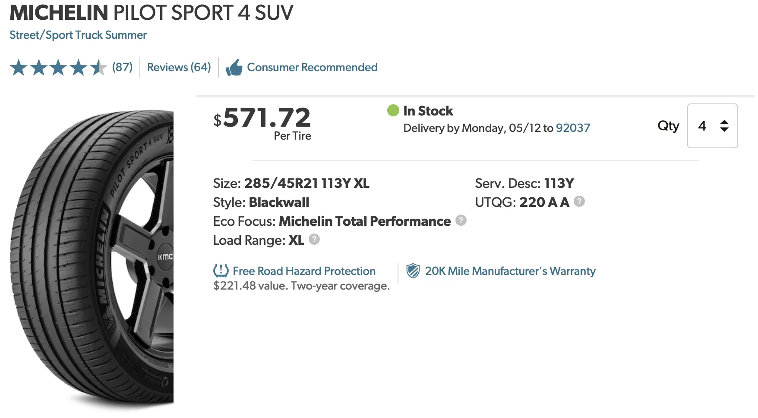Open Street/Sport Truck Summer category link
This screenshot has width=758, height=418.
tap(78, 35)
